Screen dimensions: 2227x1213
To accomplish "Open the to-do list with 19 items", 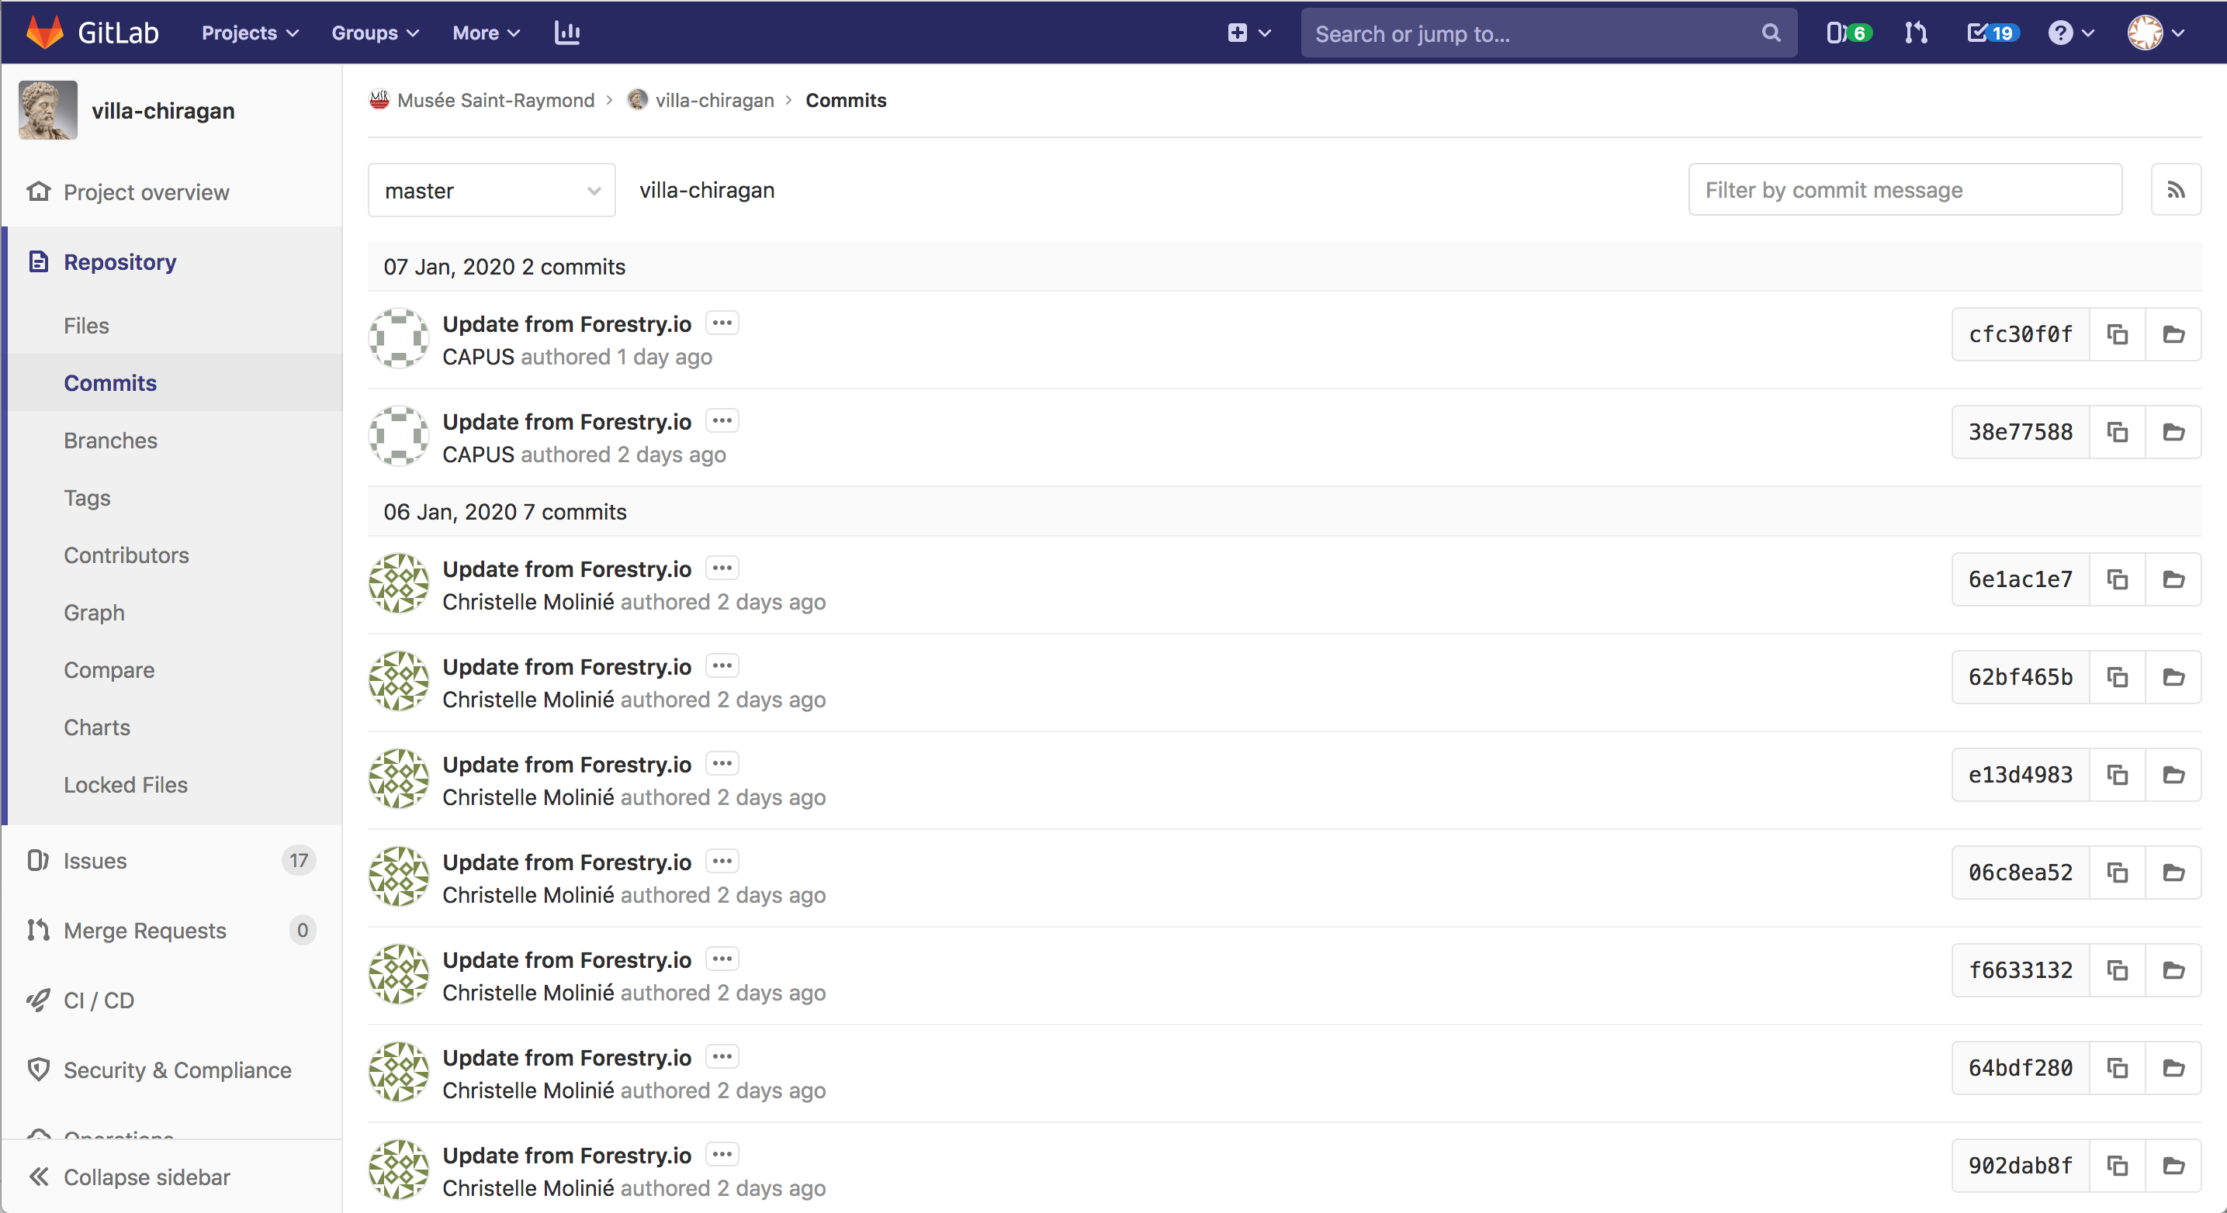I will click(x=1991, y=33).
